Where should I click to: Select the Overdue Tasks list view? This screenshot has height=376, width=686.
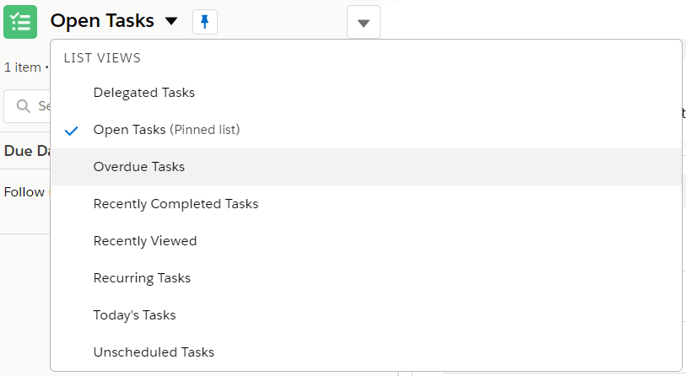[365, 167]
